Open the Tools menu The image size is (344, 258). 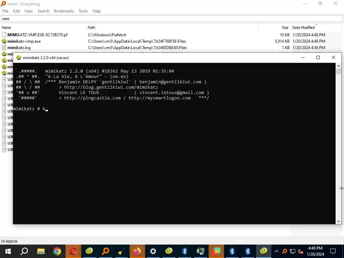pos(83,11)
